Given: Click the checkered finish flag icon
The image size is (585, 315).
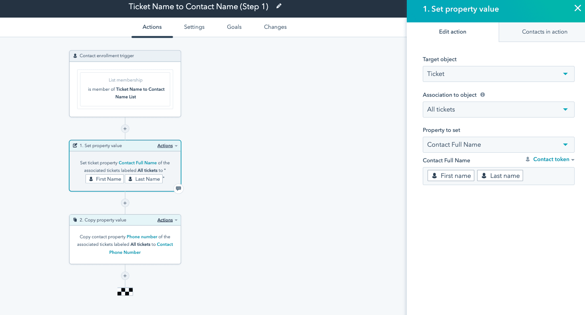Looking at the screenshot, I should (125, 292).
